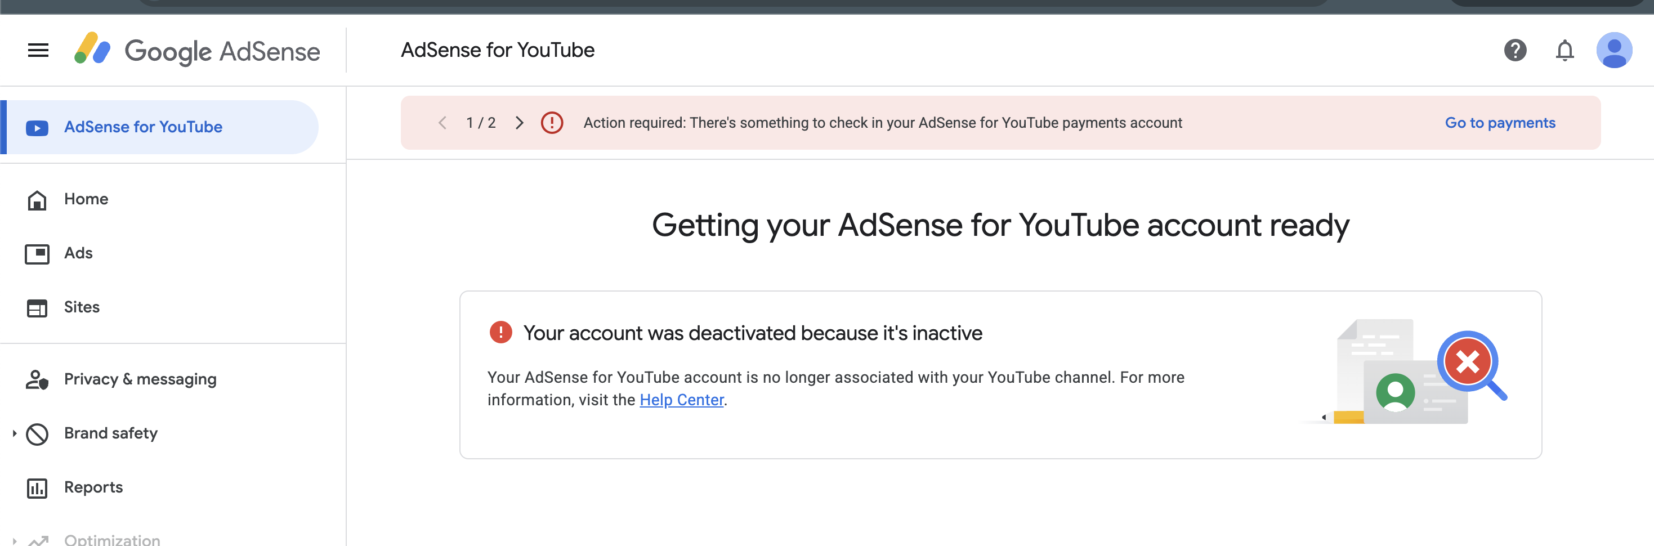
Task: Click the Optimization trend icon
Action: click(38, 540)
